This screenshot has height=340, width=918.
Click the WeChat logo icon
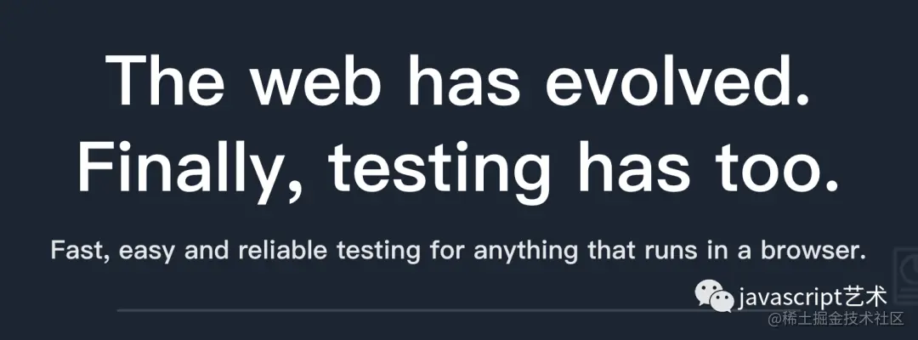click(x=713, y=295)
